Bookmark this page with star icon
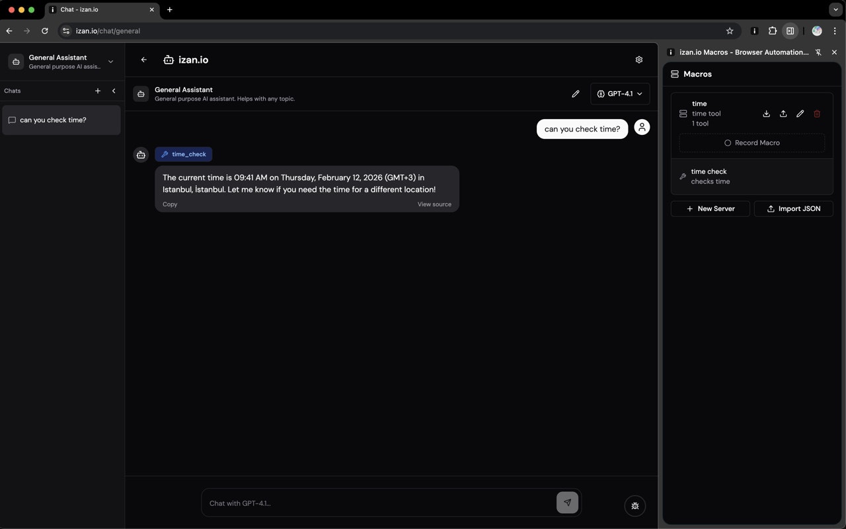This screenshot has width=846, height=529. pyautogui.click(x=730, y=31)
